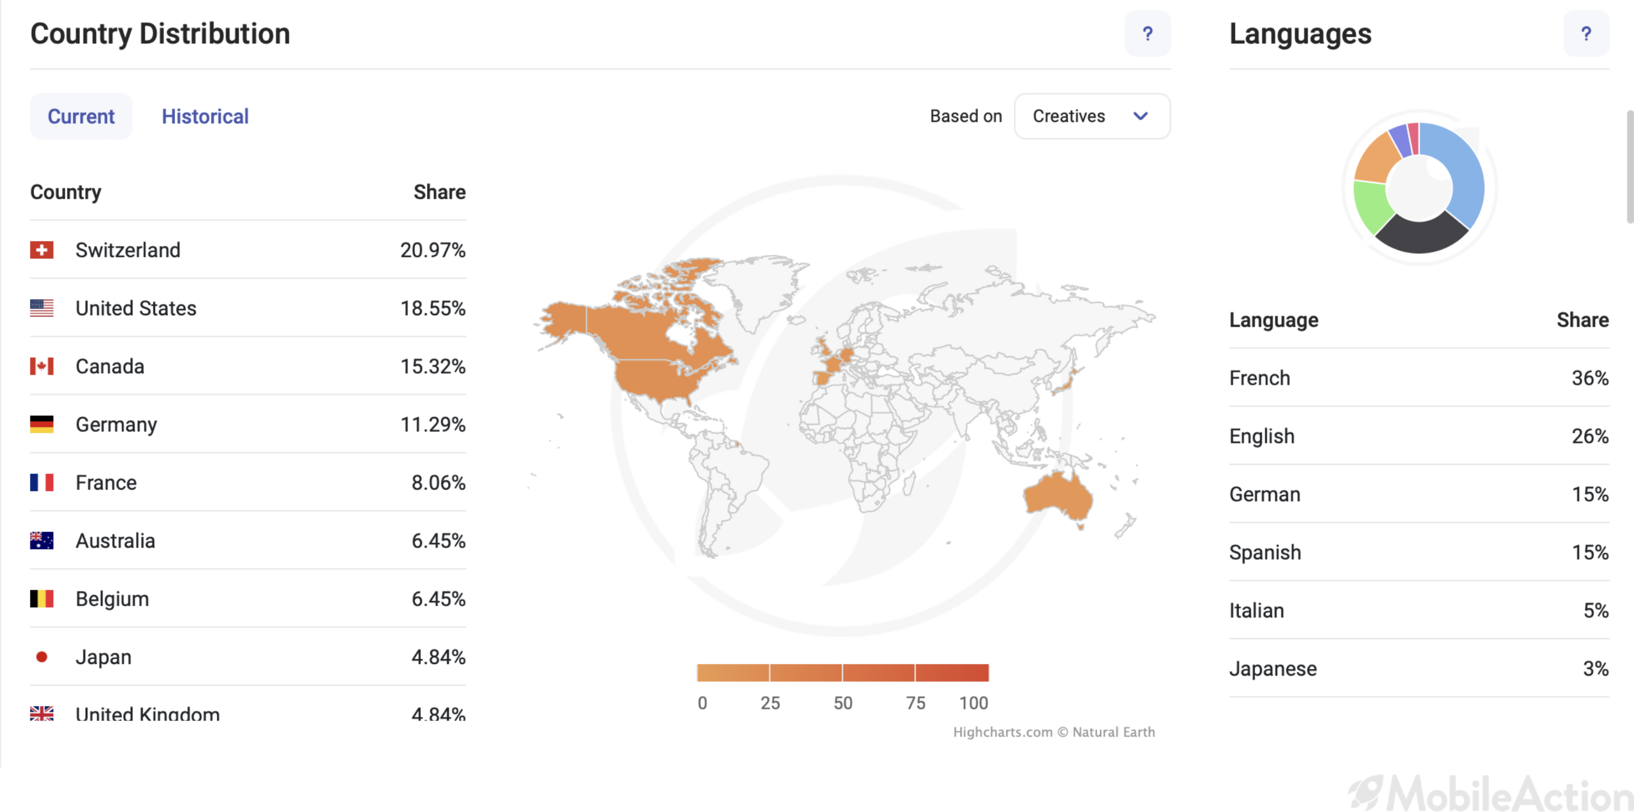Select the France row in country table
The height and width of the screenshot is (812, 1634).
248,483
